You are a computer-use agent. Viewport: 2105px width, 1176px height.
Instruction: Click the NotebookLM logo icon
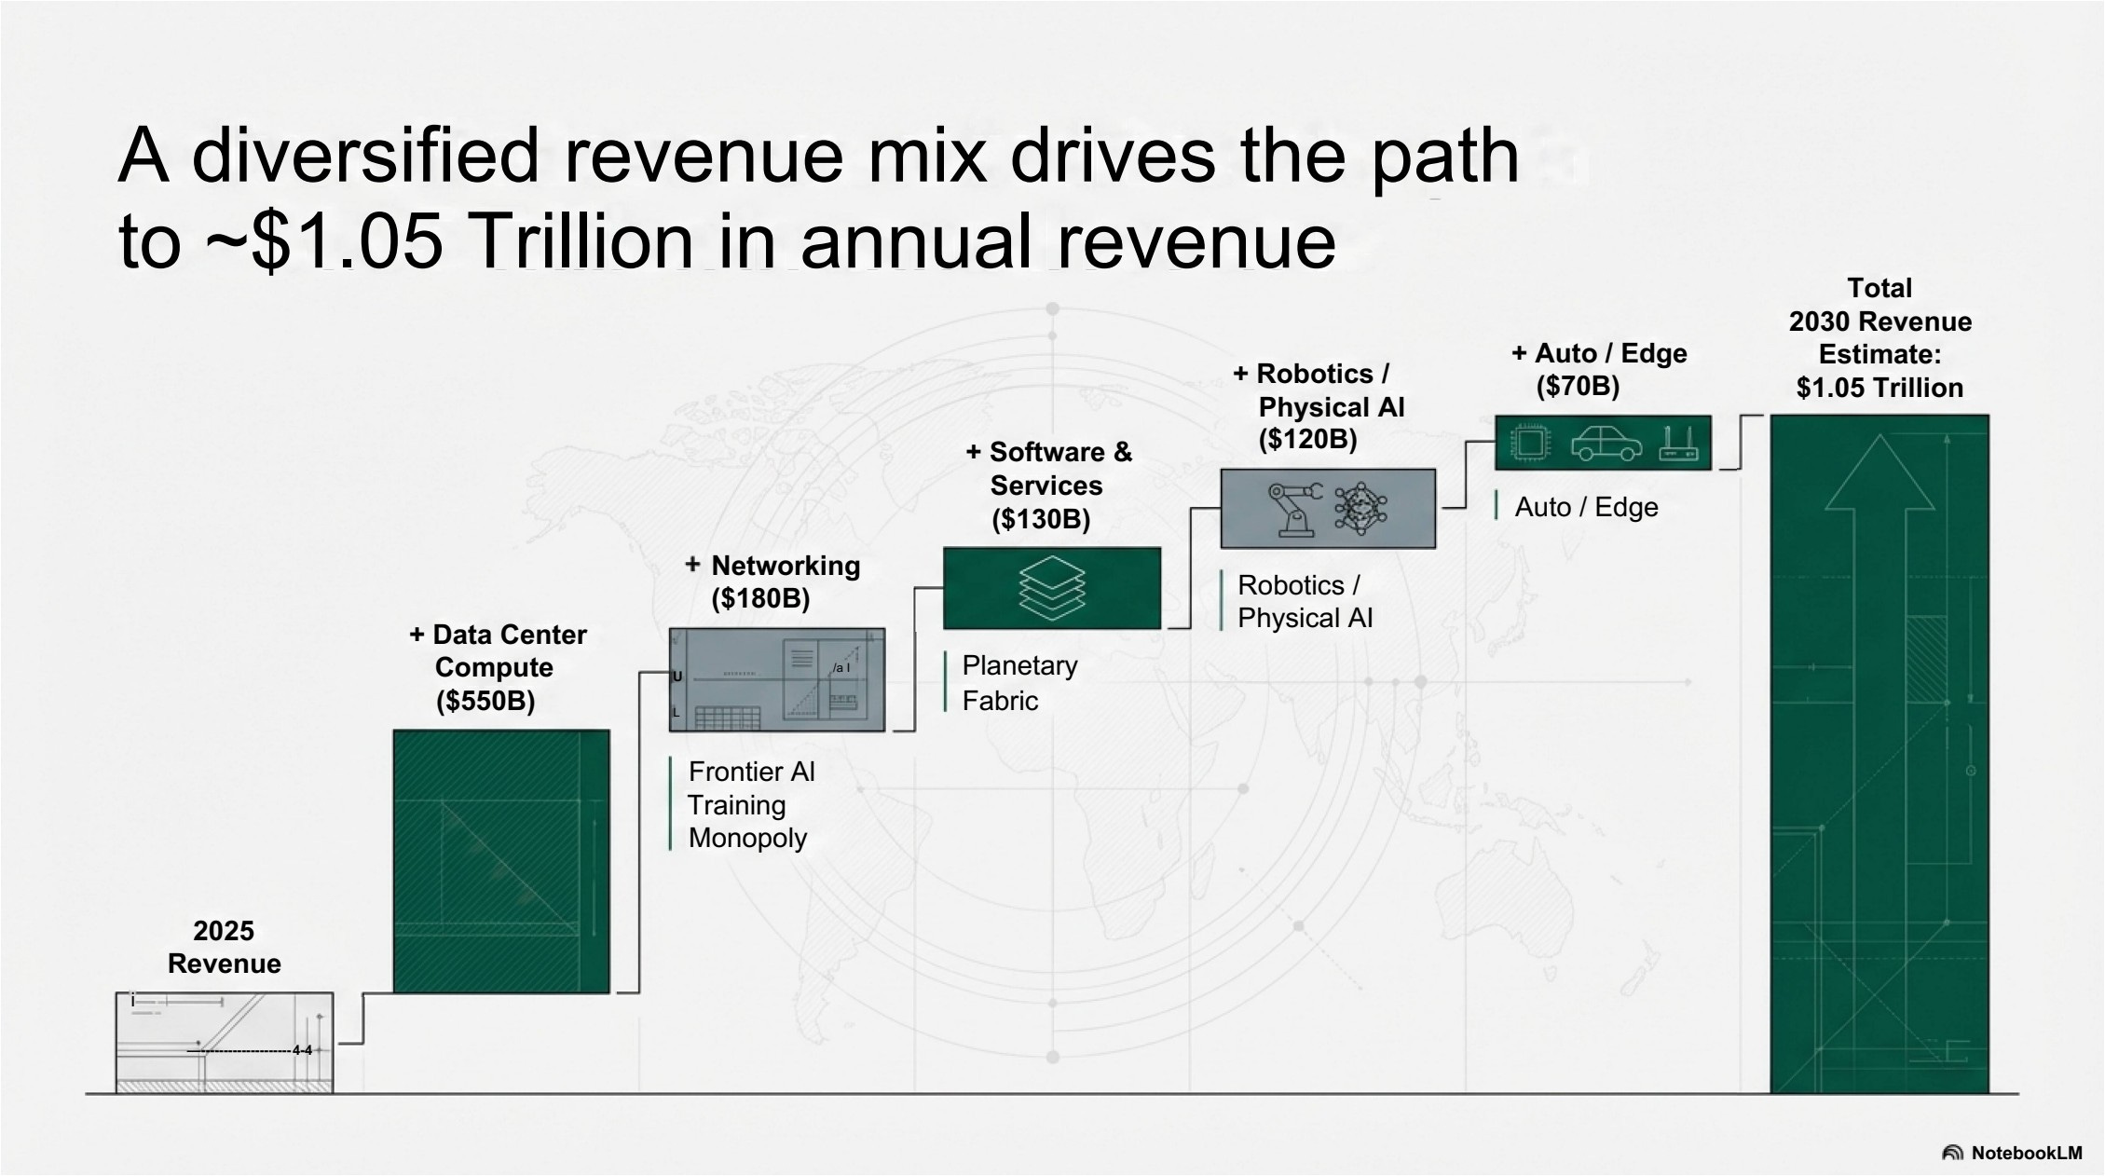pos(1952,1154)
